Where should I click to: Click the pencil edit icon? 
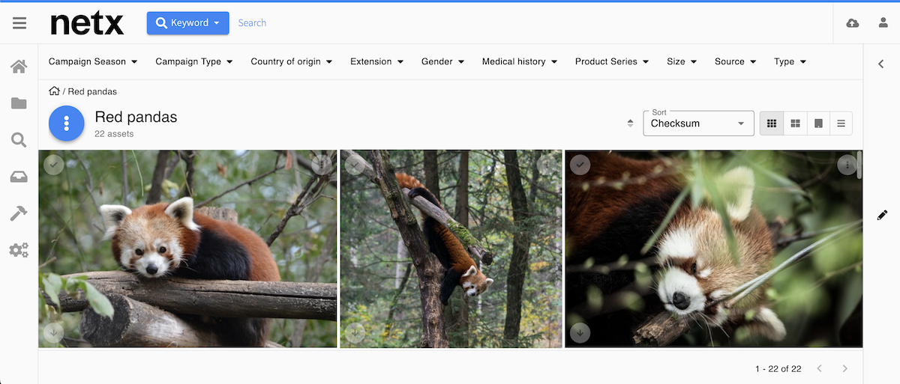click(x=882, y=216)
